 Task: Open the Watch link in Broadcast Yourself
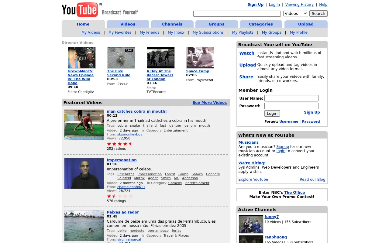[x=247, y=53]
